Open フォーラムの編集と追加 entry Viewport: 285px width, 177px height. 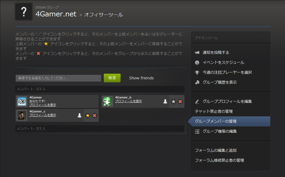pos(215,150)
